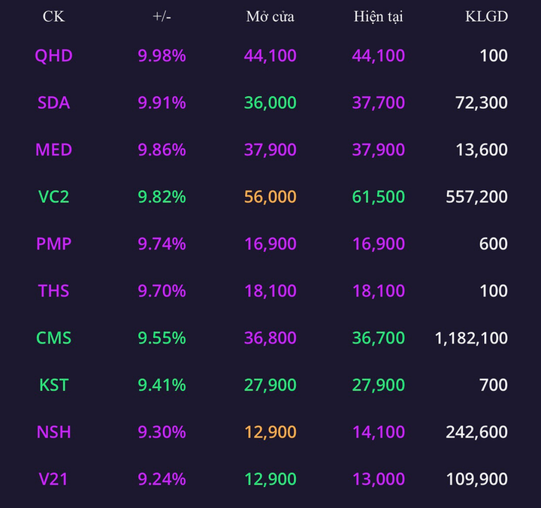Click the 9.98% change value
Screen dimensions: 541x508
[162, 56]
